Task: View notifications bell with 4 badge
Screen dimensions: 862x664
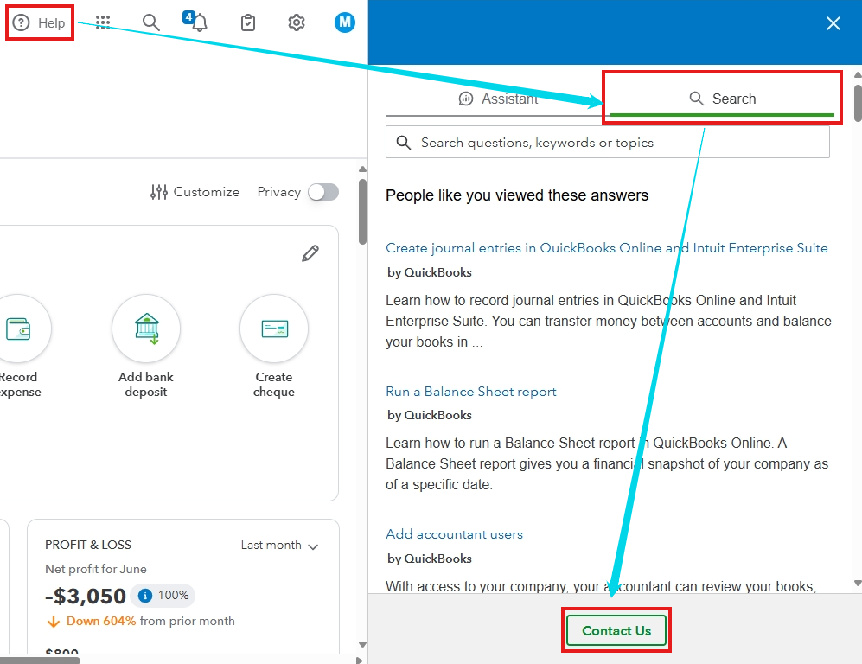Action: click(x=195, y=22)
